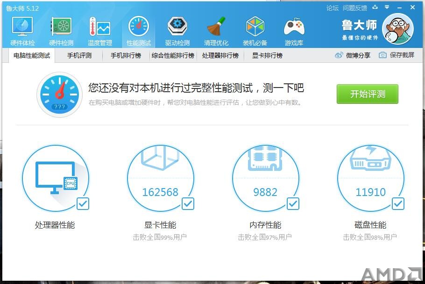Click 保存截屏 save screenshot link
Image resolution: width=425 pixels, height=284 pixels.
tap(397, 55)
